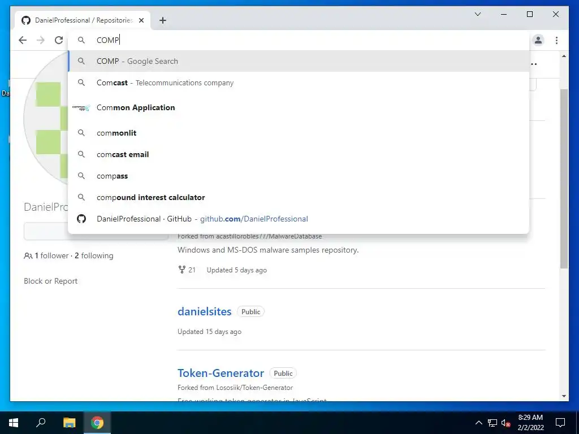Viewport: 579px width, 434px height.
Task: Close the DanielProfessional / Repositories tab
Action: 141,20
